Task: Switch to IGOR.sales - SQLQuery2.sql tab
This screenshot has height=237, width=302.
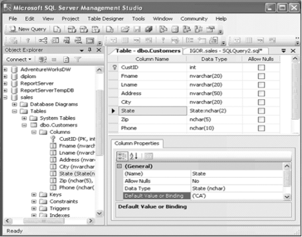Action: 226,51
